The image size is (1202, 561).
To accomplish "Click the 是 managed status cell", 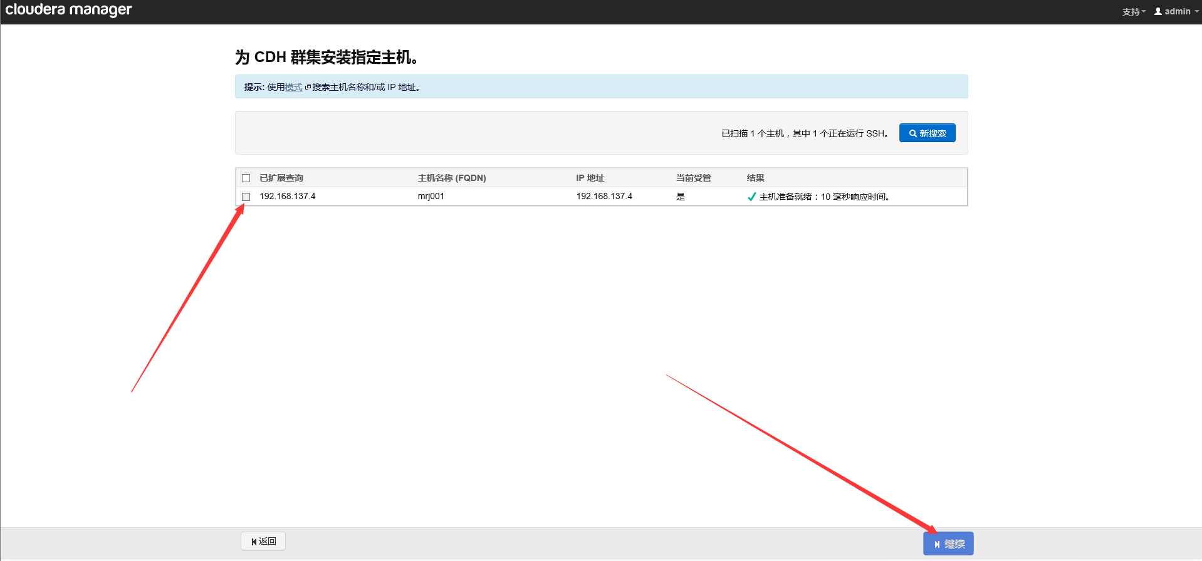I will (x=681, y=197).
